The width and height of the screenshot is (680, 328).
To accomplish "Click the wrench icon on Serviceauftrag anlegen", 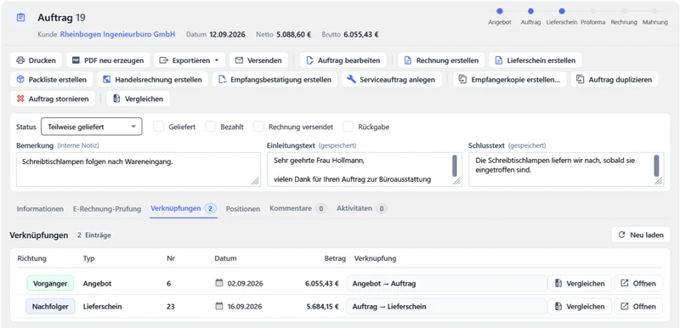I will tap(351, 79).
